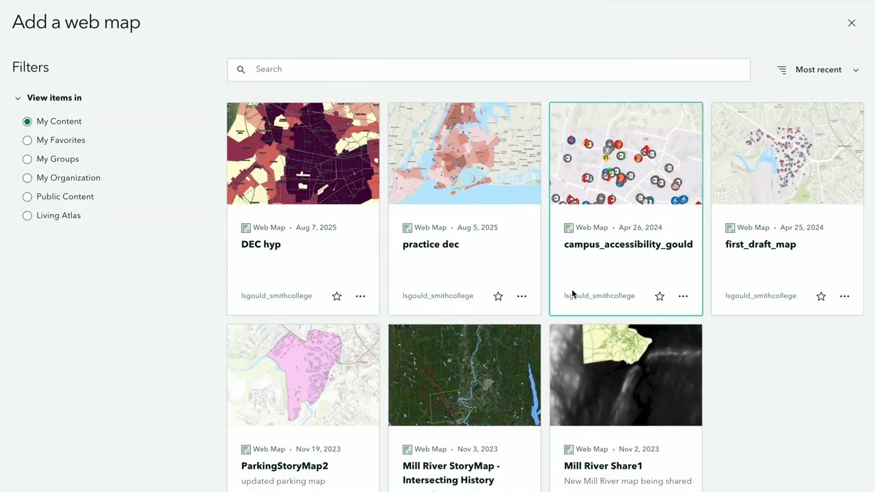
Task: Star the practice dec web map
Action: [498, 296]
